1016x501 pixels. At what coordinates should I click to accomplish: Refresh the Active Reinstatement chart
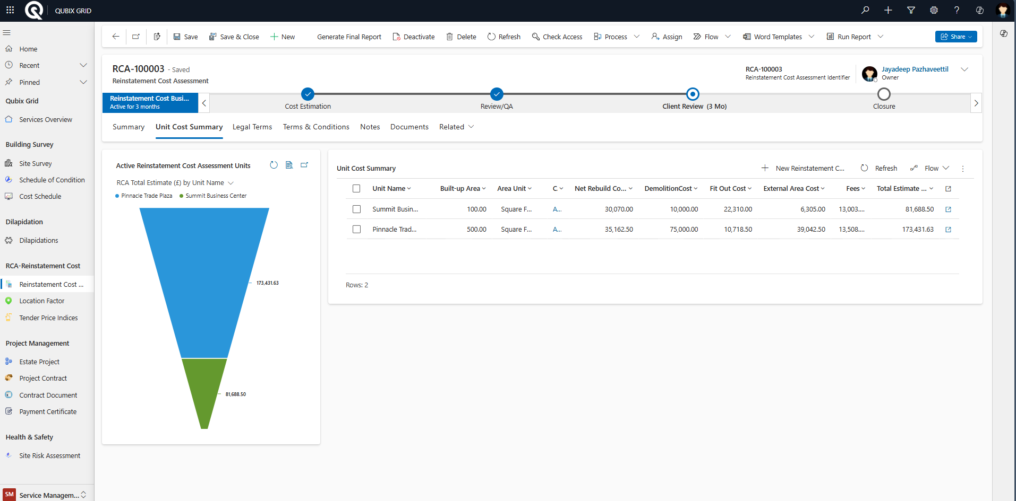(x=274, y=165)
